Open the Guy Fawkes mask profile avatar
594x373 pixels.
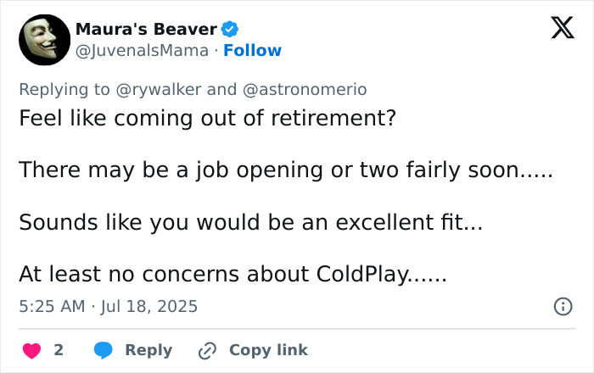[43, 40]
